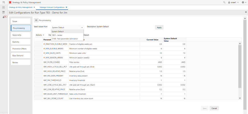248x114 pixels.
Task: Click the Apply button
Action: click(159, 27)
